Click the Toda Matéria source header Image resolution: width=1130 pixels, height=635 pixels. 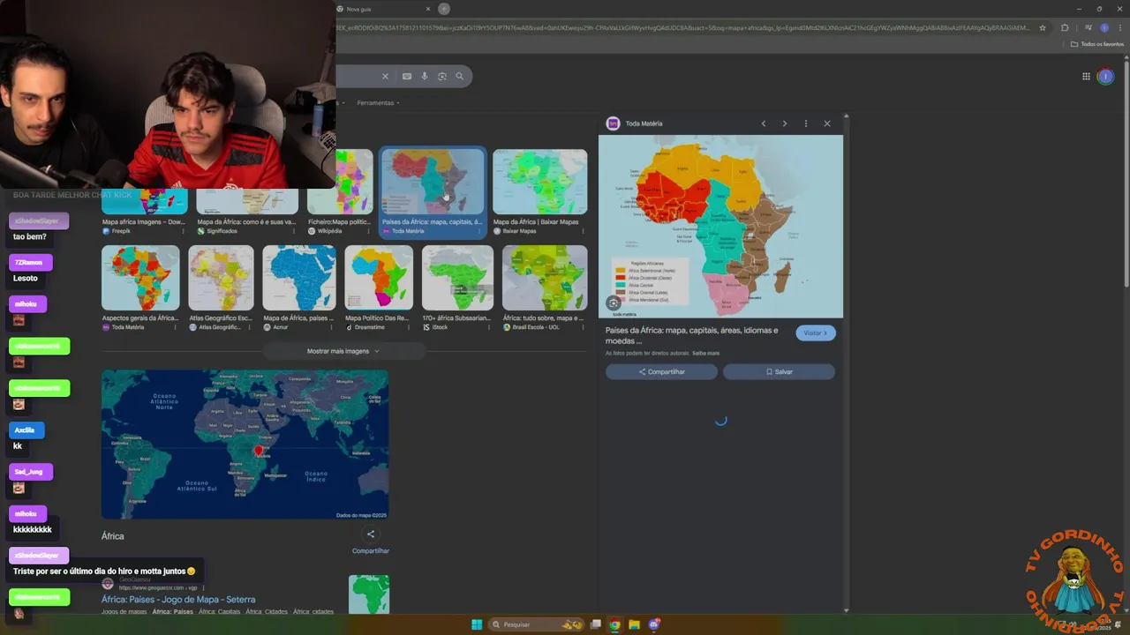(x=635, y=123)
